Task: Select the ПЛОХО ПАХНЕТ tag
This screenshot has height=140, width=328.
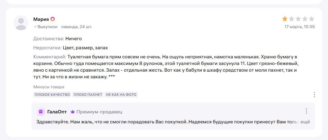Action: pos(88,95)
